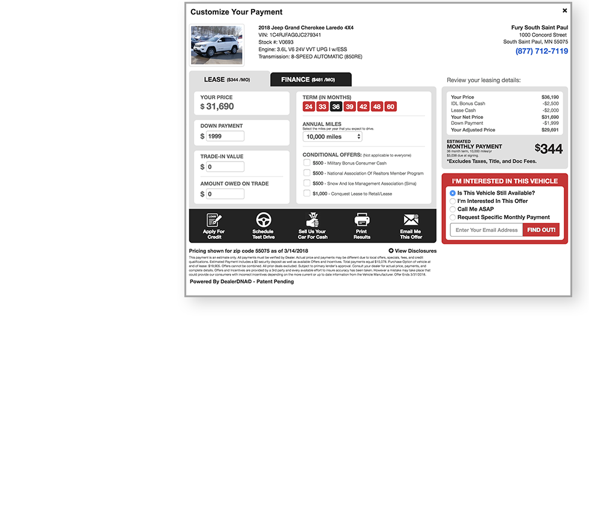589x508 pixels.
Task: Click the Stock # V0693 text
Action: [x=276, y=42]
